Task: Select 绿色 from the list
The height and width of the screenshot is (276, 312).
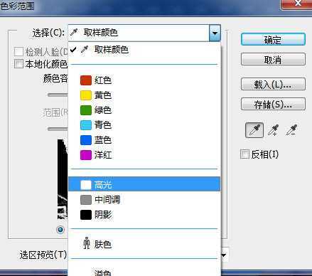Action: point(144,110)
